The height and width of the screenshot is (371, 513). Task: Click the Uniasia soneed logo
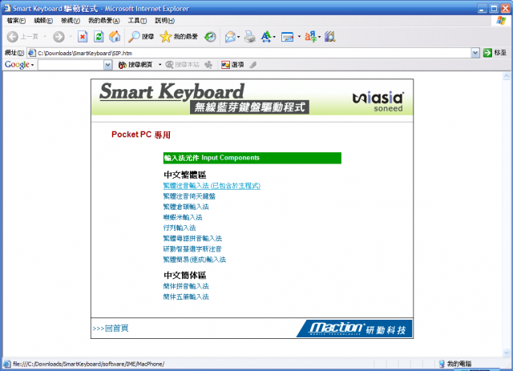pos(378,102)
